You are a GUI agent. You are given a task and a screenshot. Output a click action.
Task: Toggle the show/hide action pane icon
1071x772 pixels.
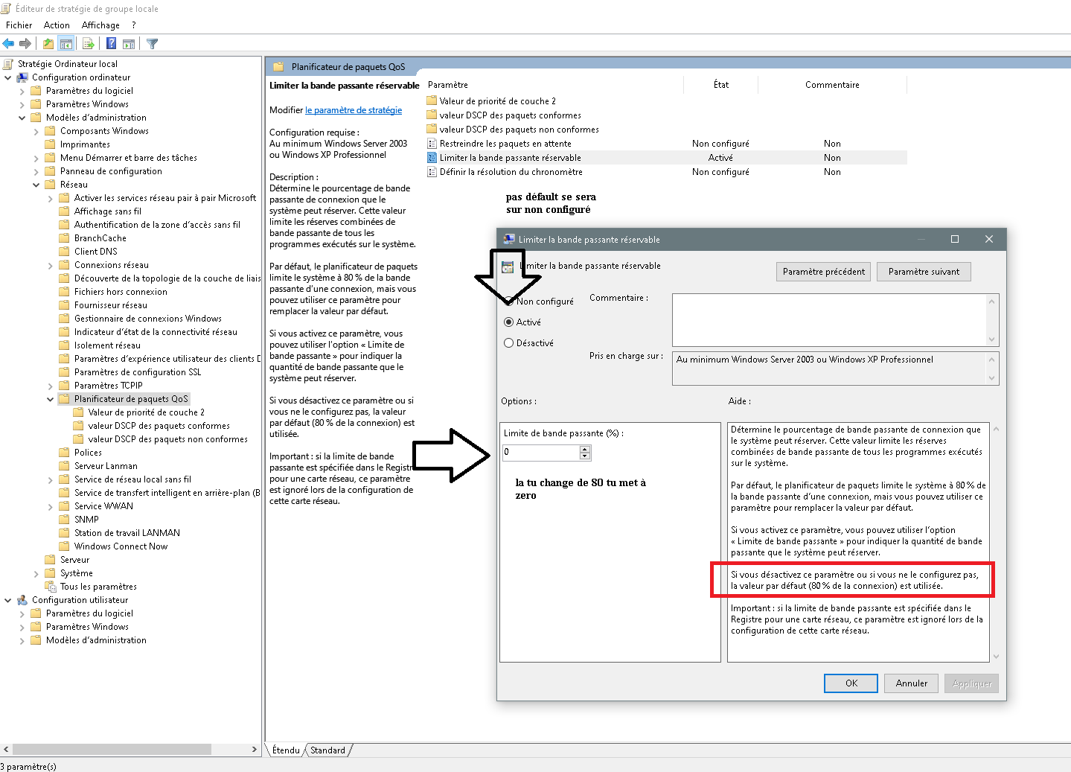coord(129,44)
